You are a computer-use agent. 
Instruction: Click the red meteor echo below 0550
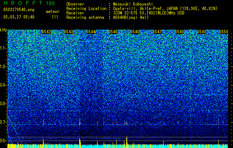pos(218,122)
